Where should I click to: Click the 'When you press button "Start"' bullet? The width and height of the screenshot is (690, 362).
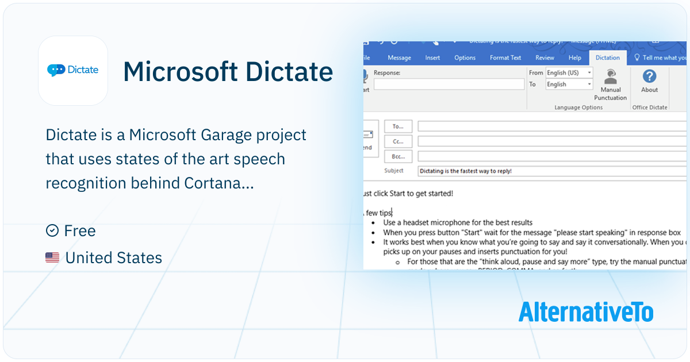[x=532, y=233]
